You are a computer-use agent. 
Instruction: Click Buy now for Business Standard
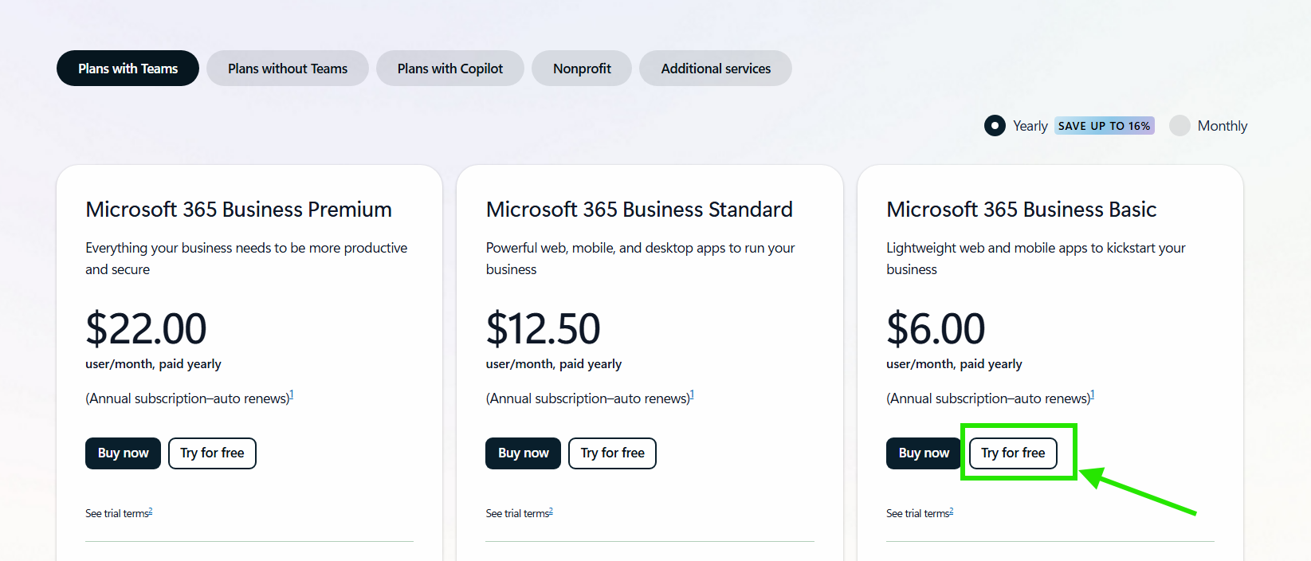(x=523, y=453)
